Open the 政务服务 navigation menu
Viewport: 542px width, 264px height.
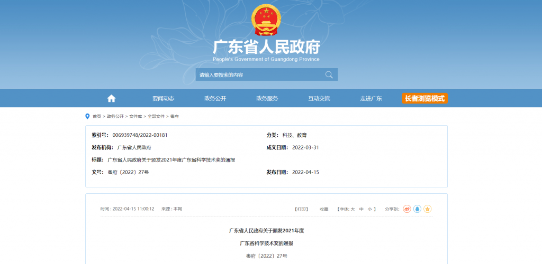[267, 98]
